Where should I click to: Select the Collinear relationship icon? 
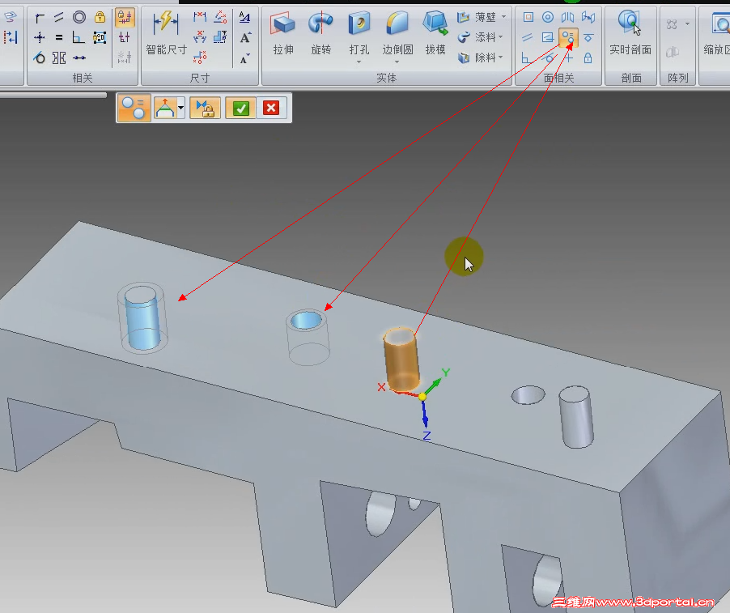79,58
